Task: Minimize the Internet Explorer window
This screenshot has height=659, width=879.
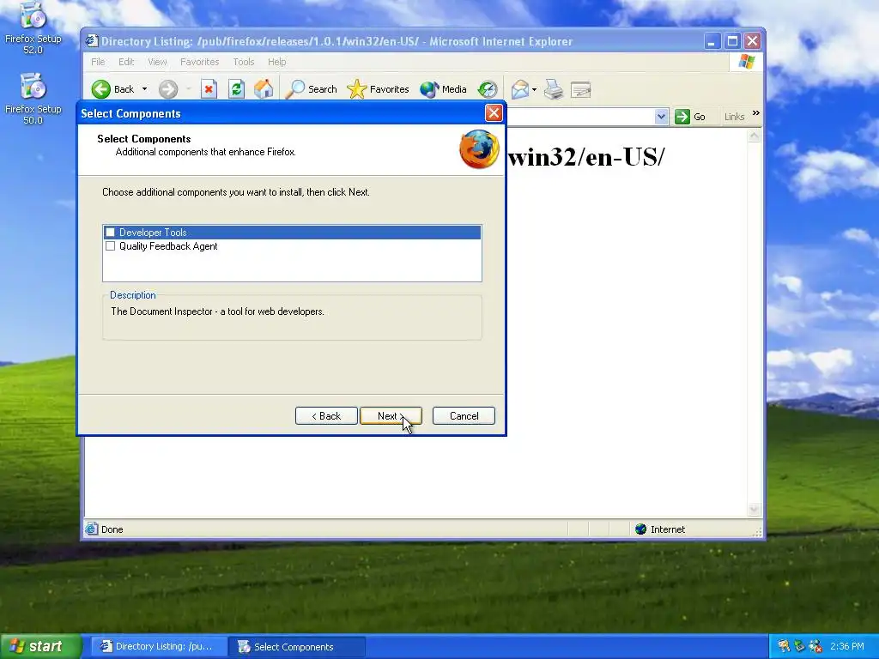Action: click(712, 41)
